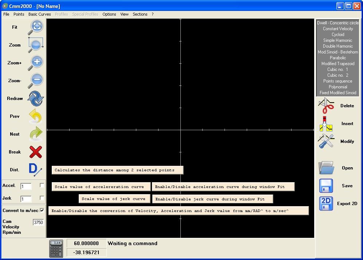Viewport: 363px width, 260px height.
Task: Click the Fit view magnifier icon
Action: coord(36,27)
